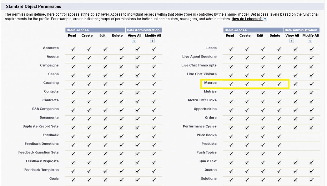Click the info icon below right Modify All header

pos(310,40)
